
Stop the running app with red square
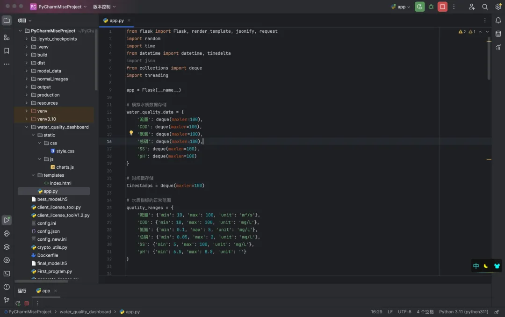tap(442, 7)
